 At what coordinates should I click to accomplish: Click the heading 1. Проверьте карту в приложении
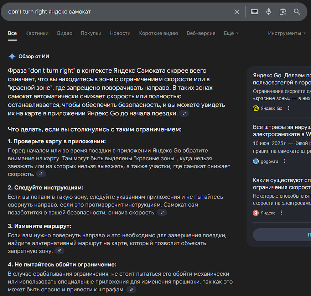[x=57, y=141]
